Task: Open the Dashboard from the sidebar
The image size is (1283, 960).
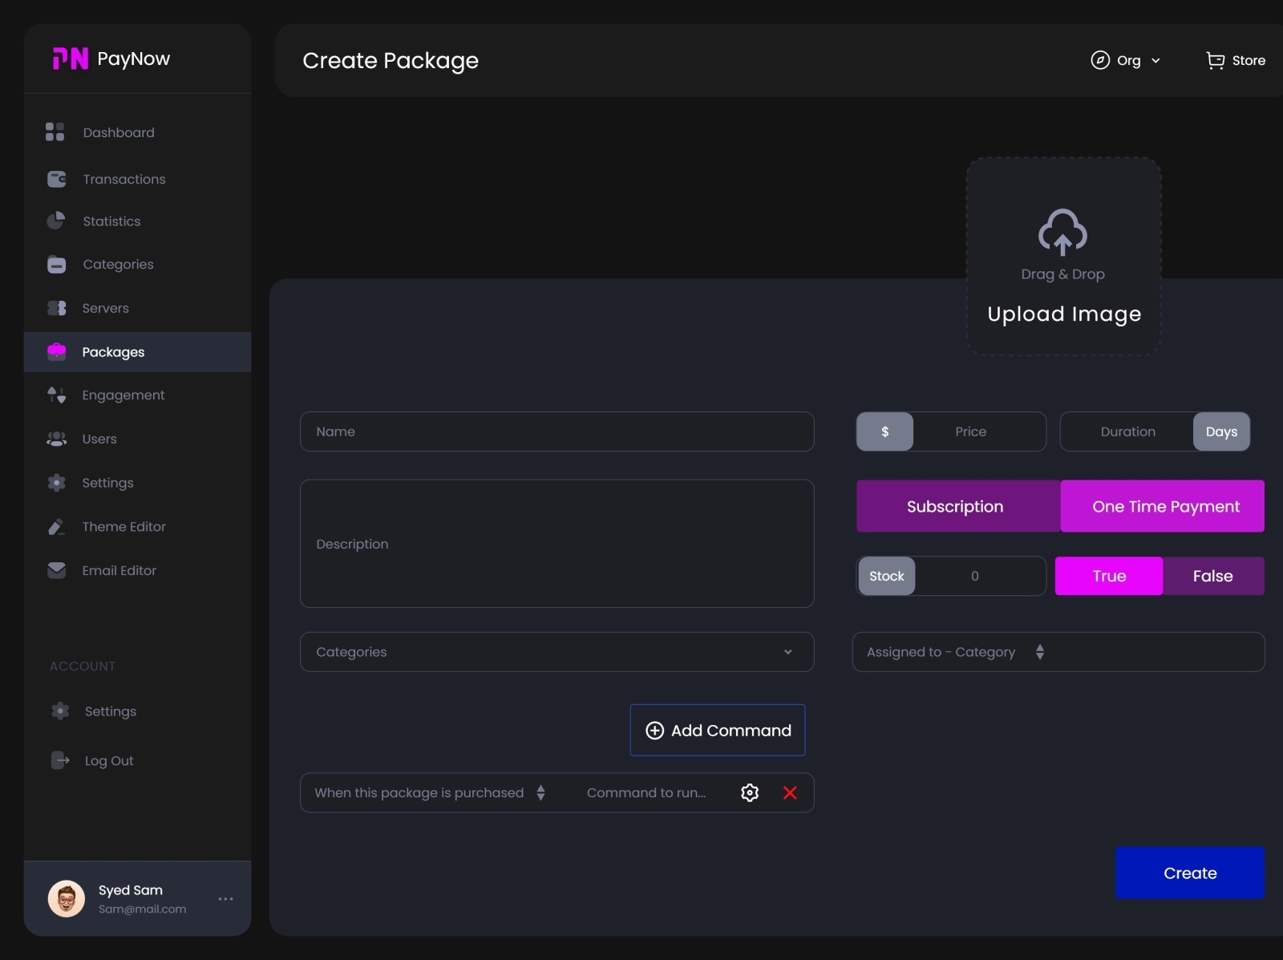Action: pos(56,132)
